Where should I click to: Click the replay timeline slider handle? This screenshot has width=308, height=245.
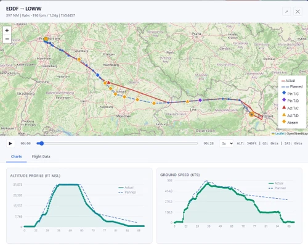tap(41, 143)
